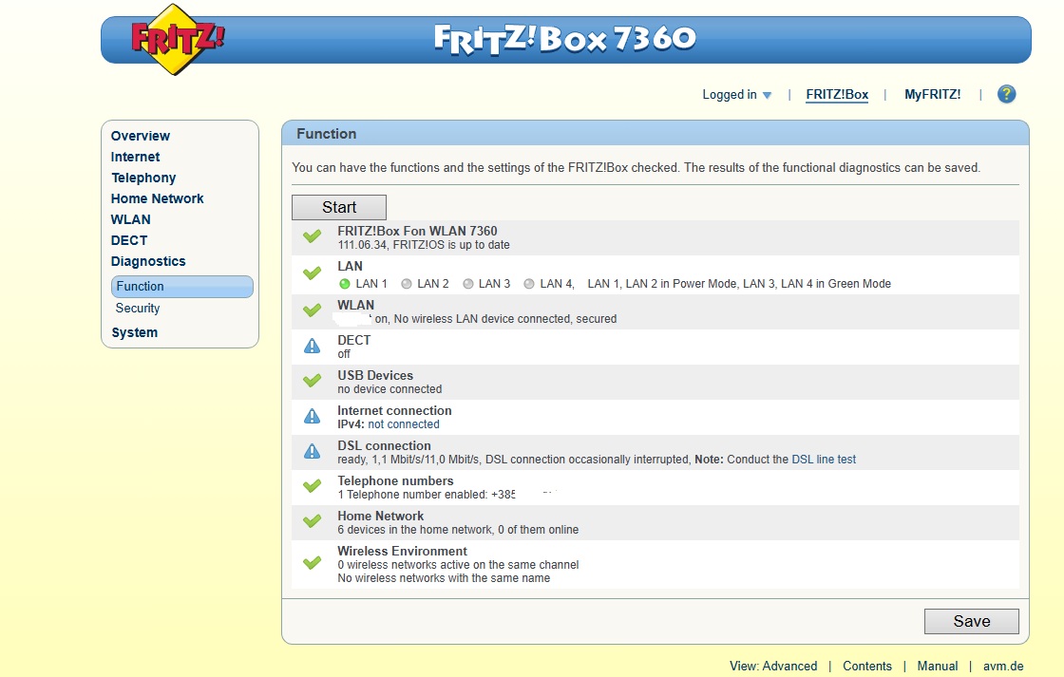Open the 'not connected' IPv4 link

pos(404,424)
